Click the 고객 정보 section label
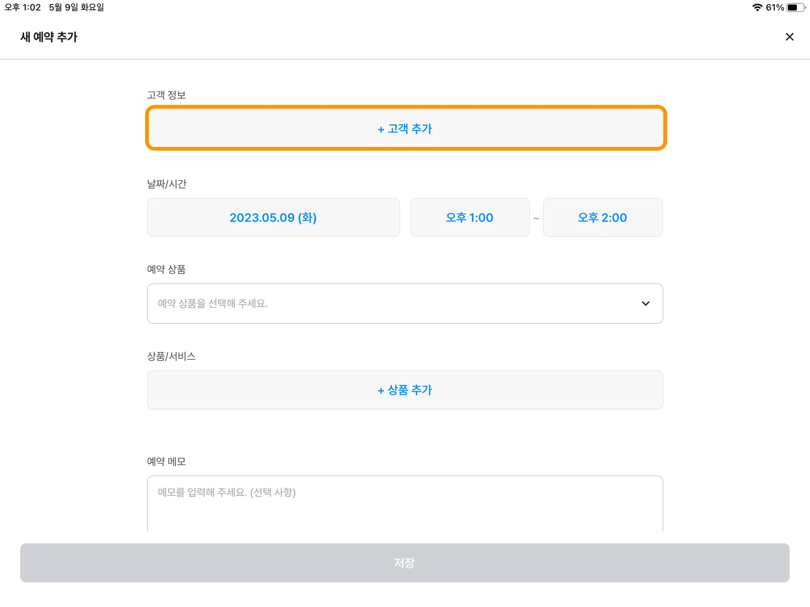Screen dimensions: 810x607 point(166,95)
